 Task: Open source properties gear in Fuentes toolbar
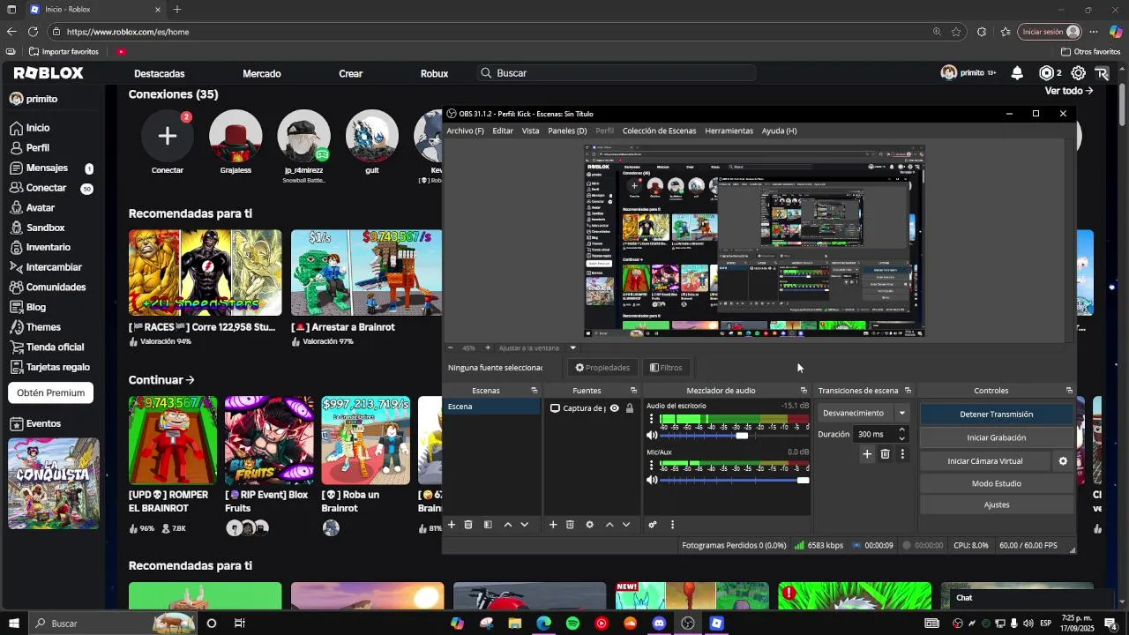[x=590, y=525]
